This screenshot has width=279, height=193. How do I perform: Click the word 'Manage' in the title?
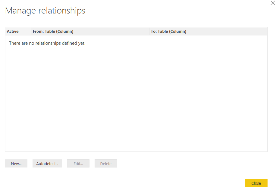tap(20, 11)
